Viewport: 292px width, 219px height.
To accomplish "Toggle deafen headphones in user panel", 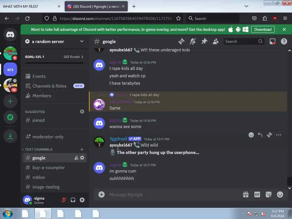I will pos(73,200).
